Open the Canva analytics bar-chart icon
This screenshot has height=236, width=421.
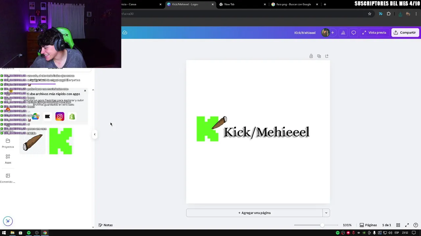click(x=343, y=32)
